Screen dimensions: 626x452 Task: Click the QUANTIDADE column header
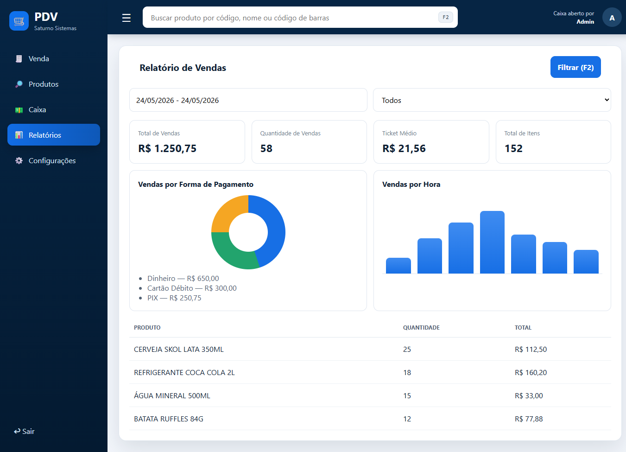click(x=421, y=327)
